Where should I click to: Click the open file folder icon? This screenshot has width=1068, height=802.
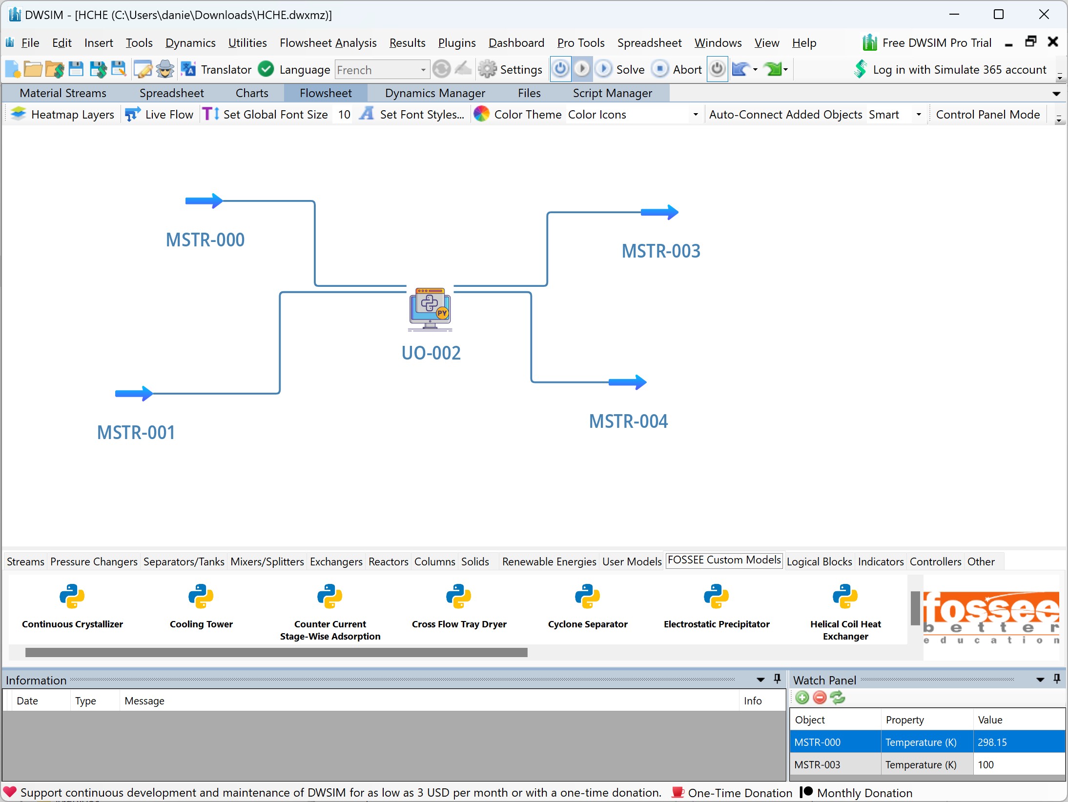[33, 69]
